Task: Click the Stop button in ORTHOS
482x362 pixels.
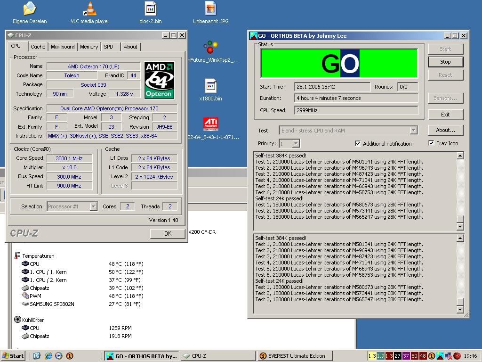Action: point(445,62)
